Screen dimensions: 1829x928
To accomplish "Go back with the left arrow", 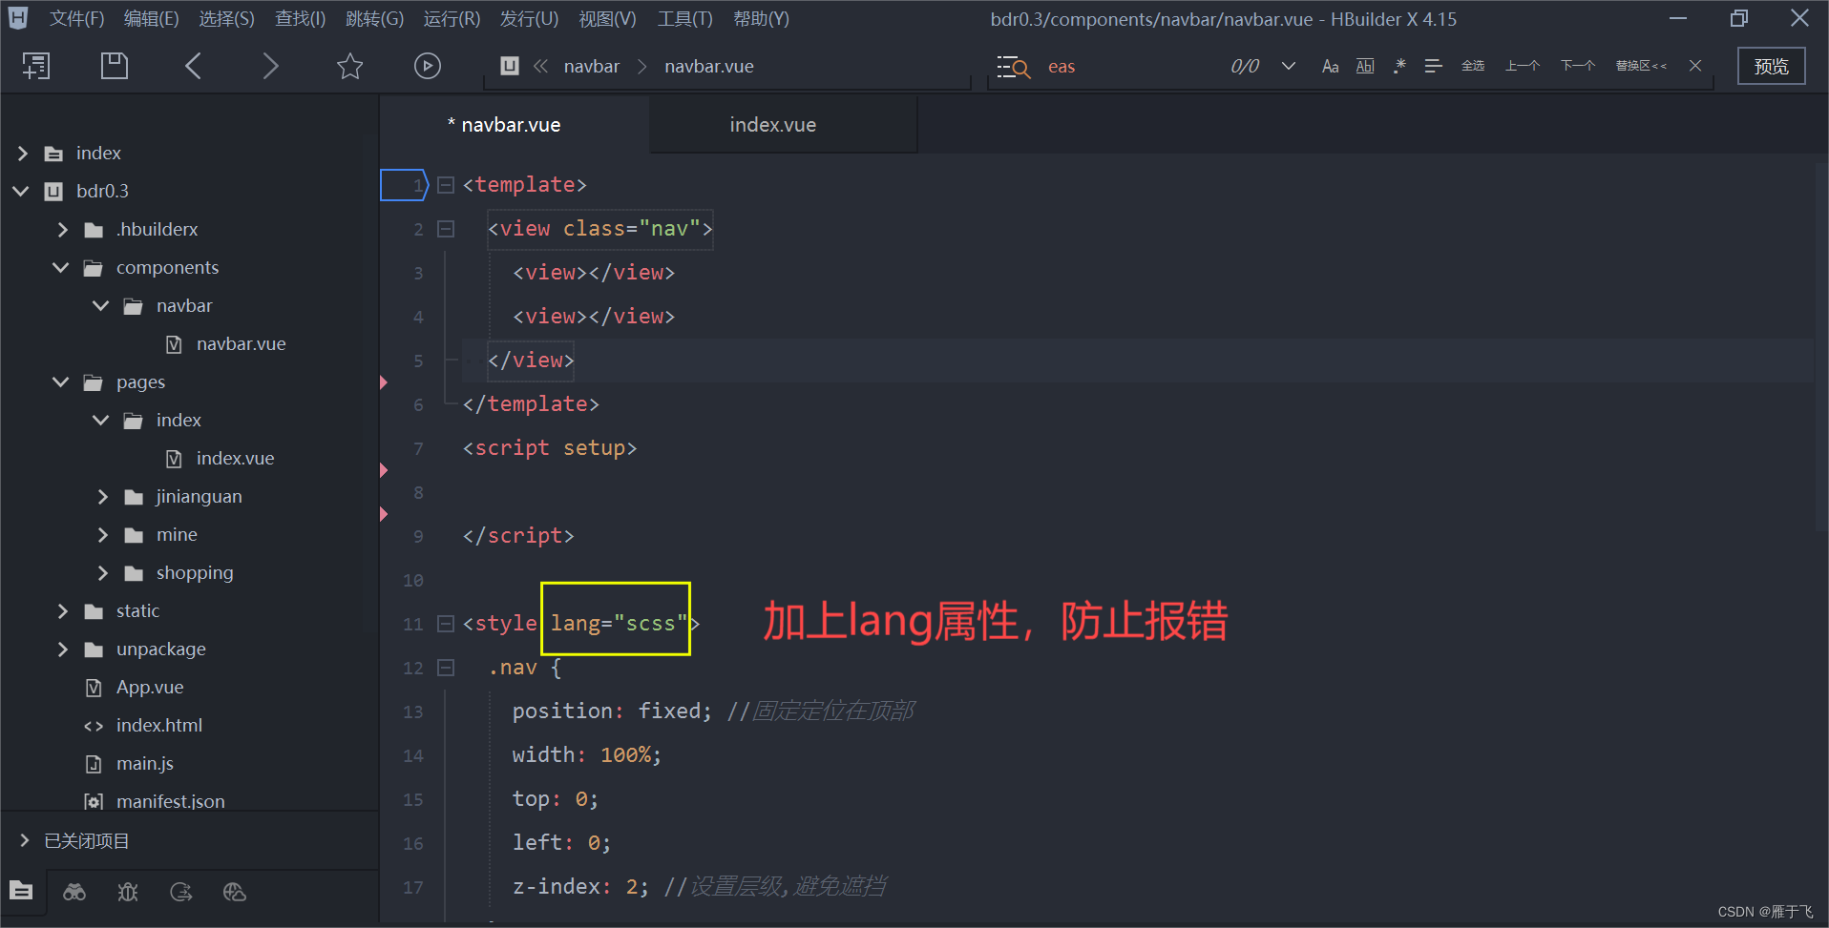I will tap(193, 66).
